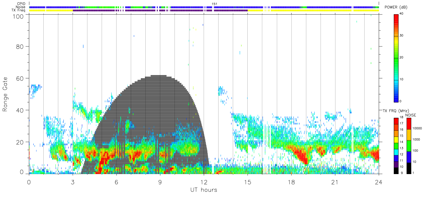Click the yellow segment of the NOISE scale
Image resolution: width=426 pixels, height=197 pixels.
pyautogui.click(x=408, y=134)
